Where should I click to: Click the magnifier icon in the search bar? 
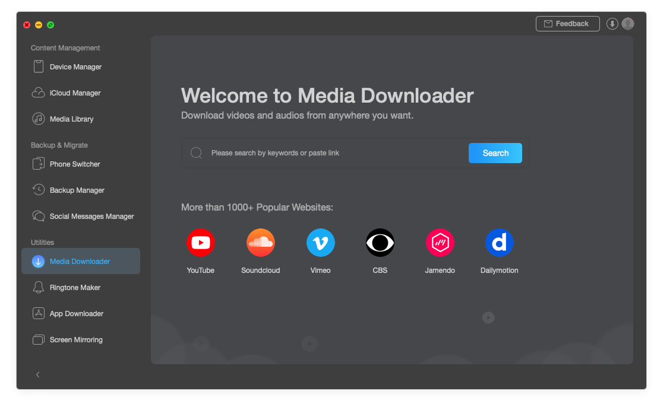[196, 153]
